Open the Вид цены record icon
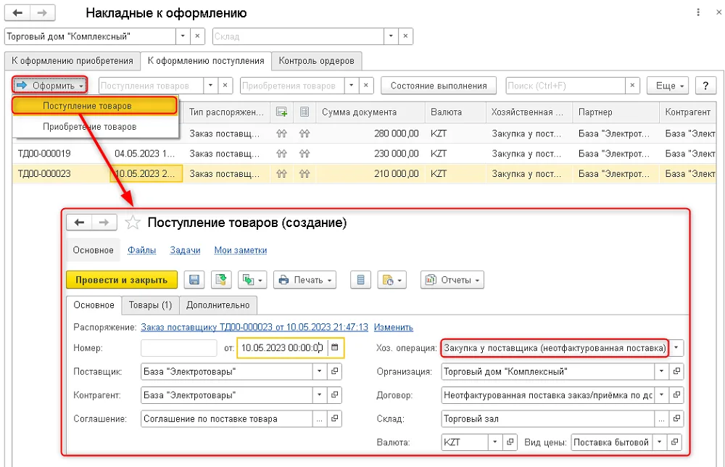The image size is (725, 467). pyautogui.click(x=674, y=442)
